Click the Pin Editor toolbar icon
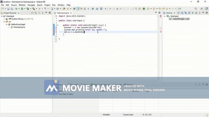 [x=180, y=9]
